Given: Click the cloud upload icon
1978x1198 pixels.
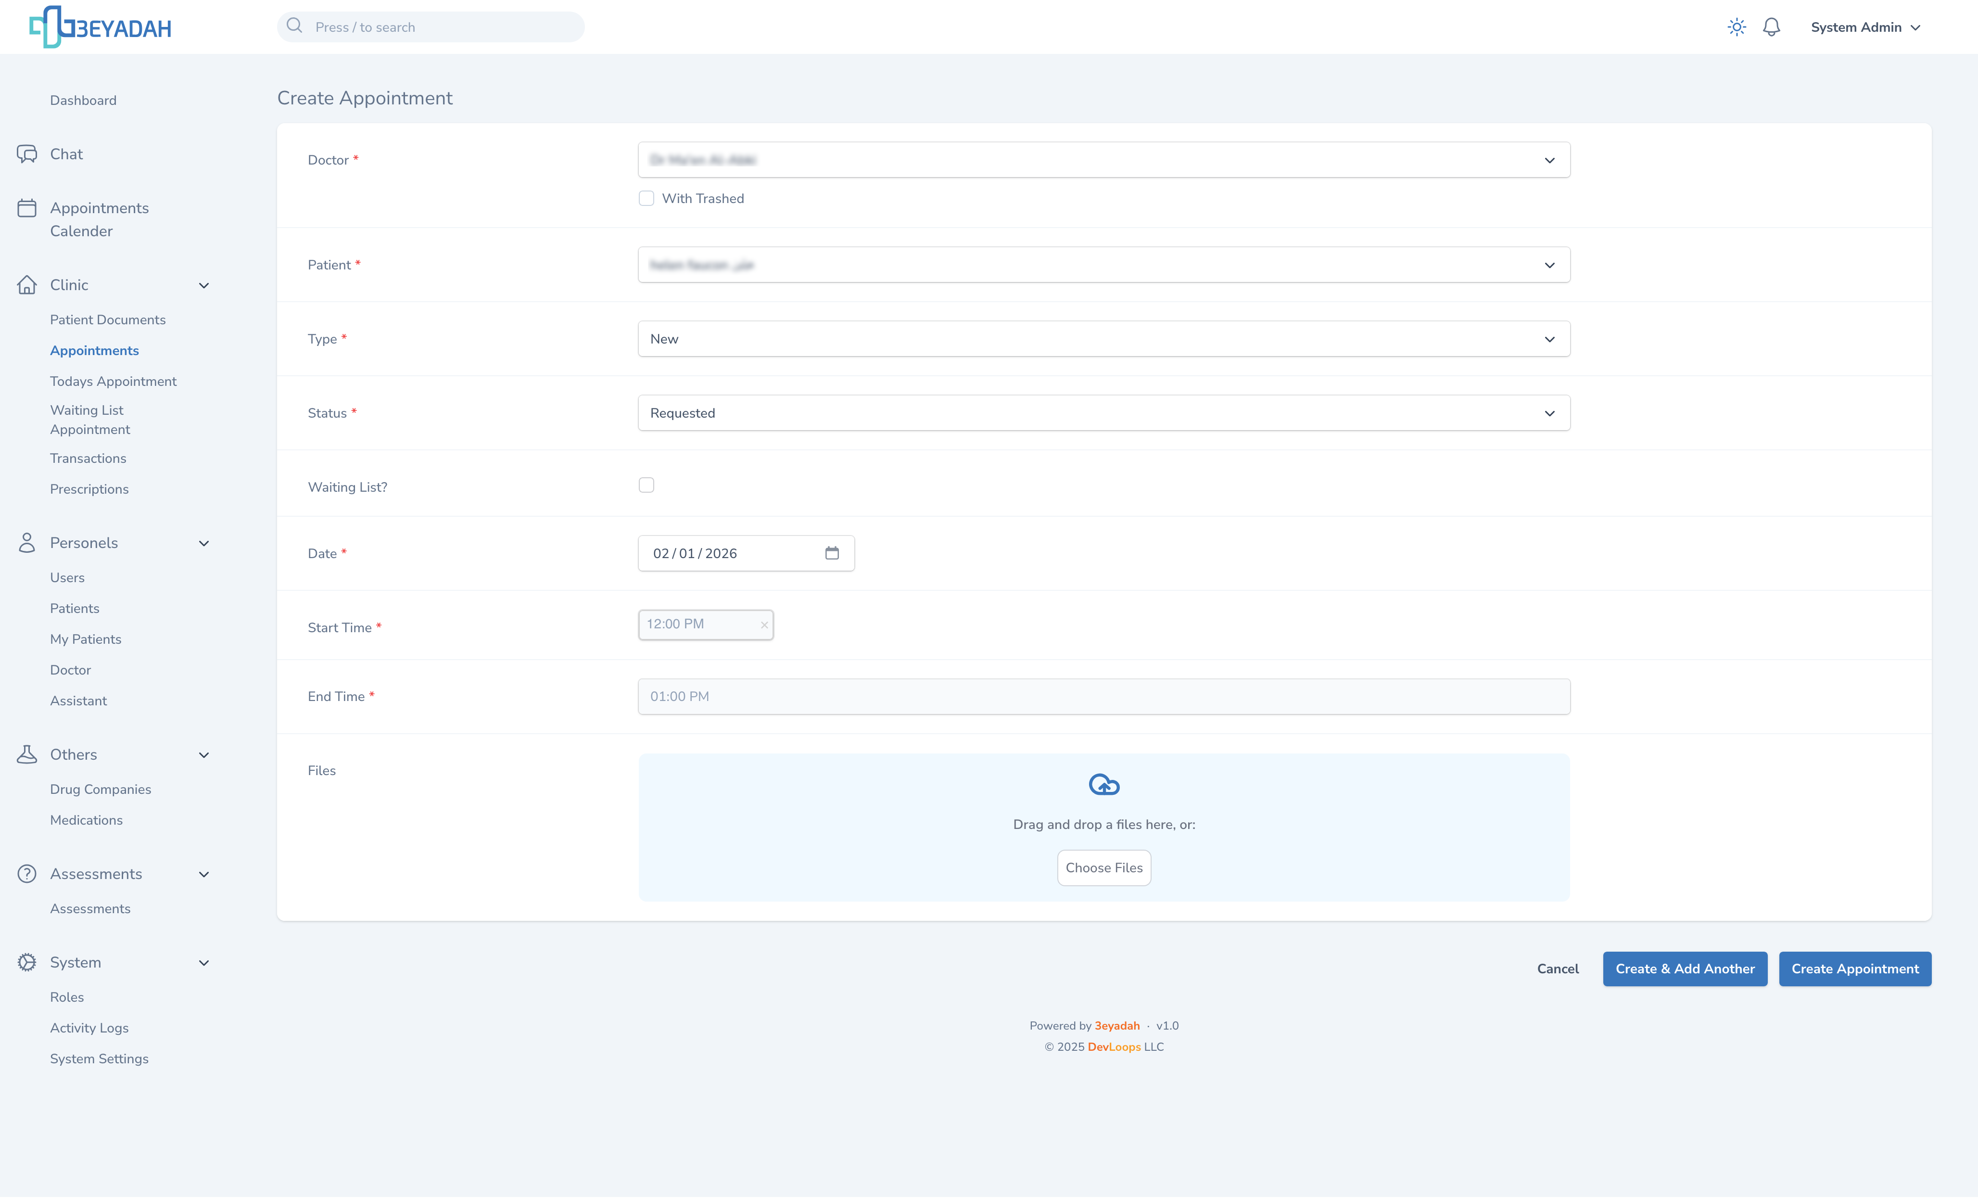Looking at the screenshot, I should [1104, 785].
